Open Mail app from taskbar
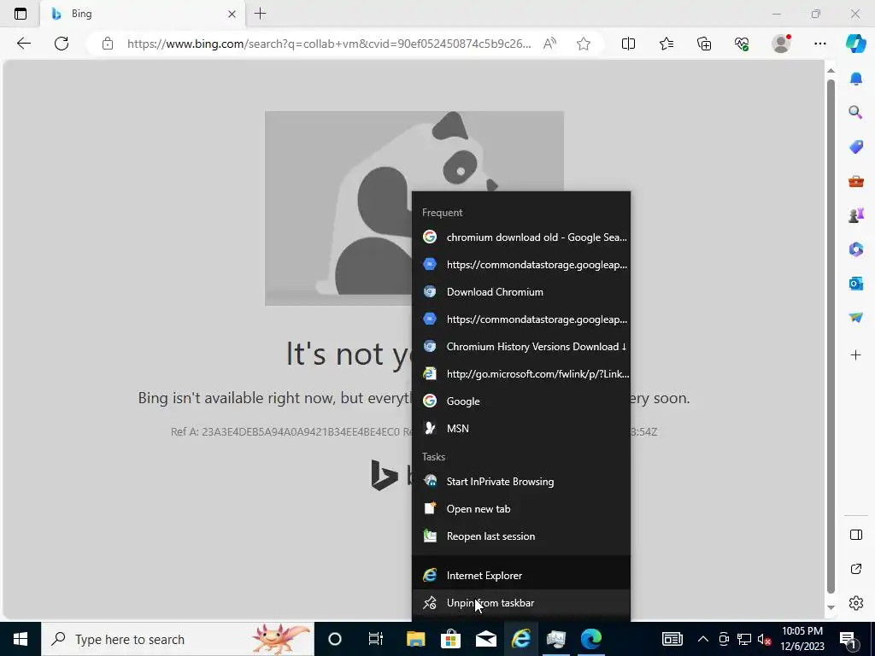 pos(486,639)
